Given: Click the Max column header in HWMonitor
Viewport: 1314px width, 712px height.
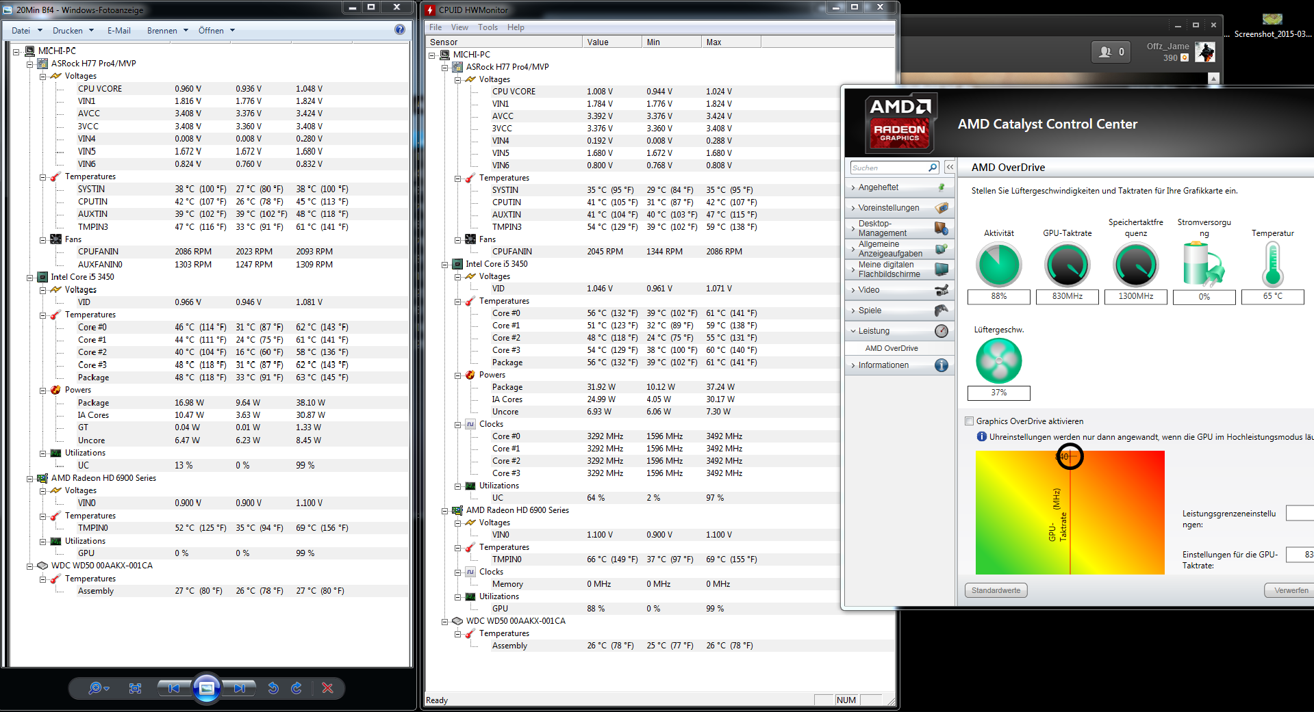Looking at the screenshot, I should pyautogui.click(x=731, y=42).
